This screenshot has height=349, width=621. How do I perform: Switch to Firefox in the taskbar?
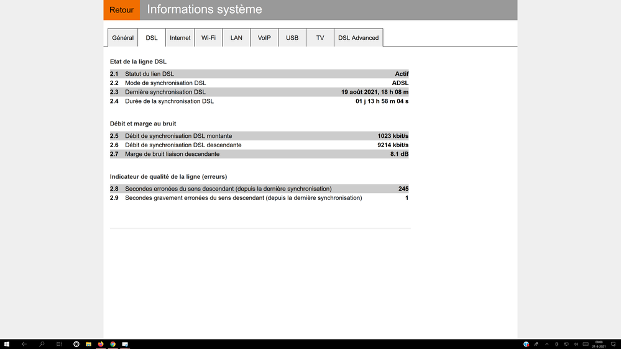point(101,344)
